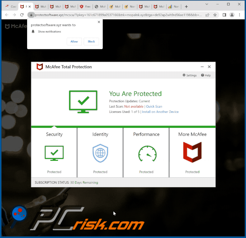Click Protected label under Performance
Viewport: 246px width, 238px height.
[x=146, y=172]
